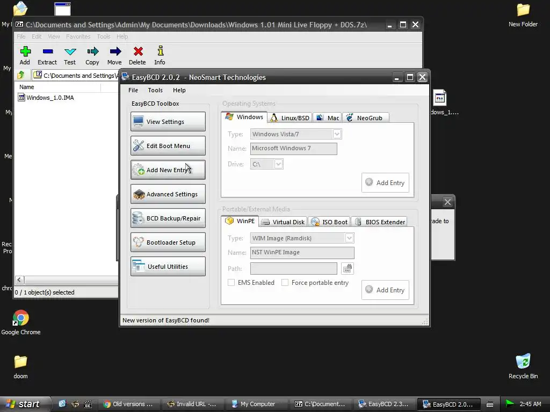
Task: Switch to the Linux/BSD tab
Action: coord(290,117)
